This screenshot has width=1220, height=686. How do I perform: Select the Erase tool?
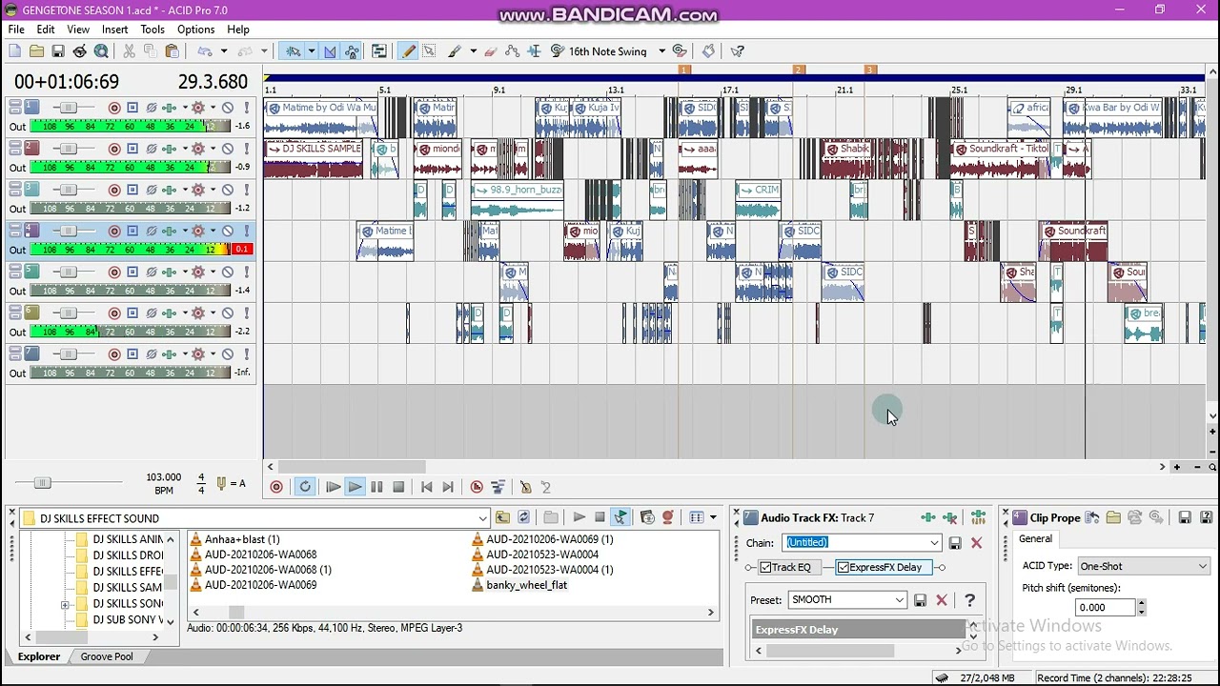click(491, 51)
